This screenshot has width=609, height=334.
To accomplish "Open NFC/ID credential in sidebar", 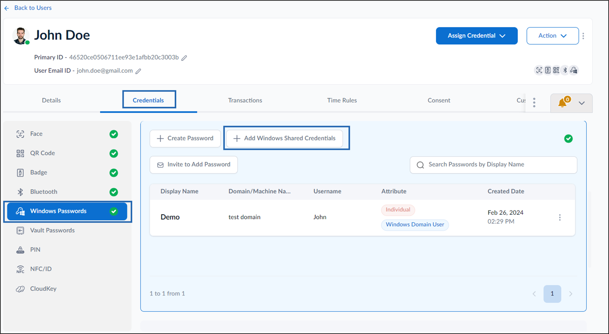I will click(x=67, y=269).
